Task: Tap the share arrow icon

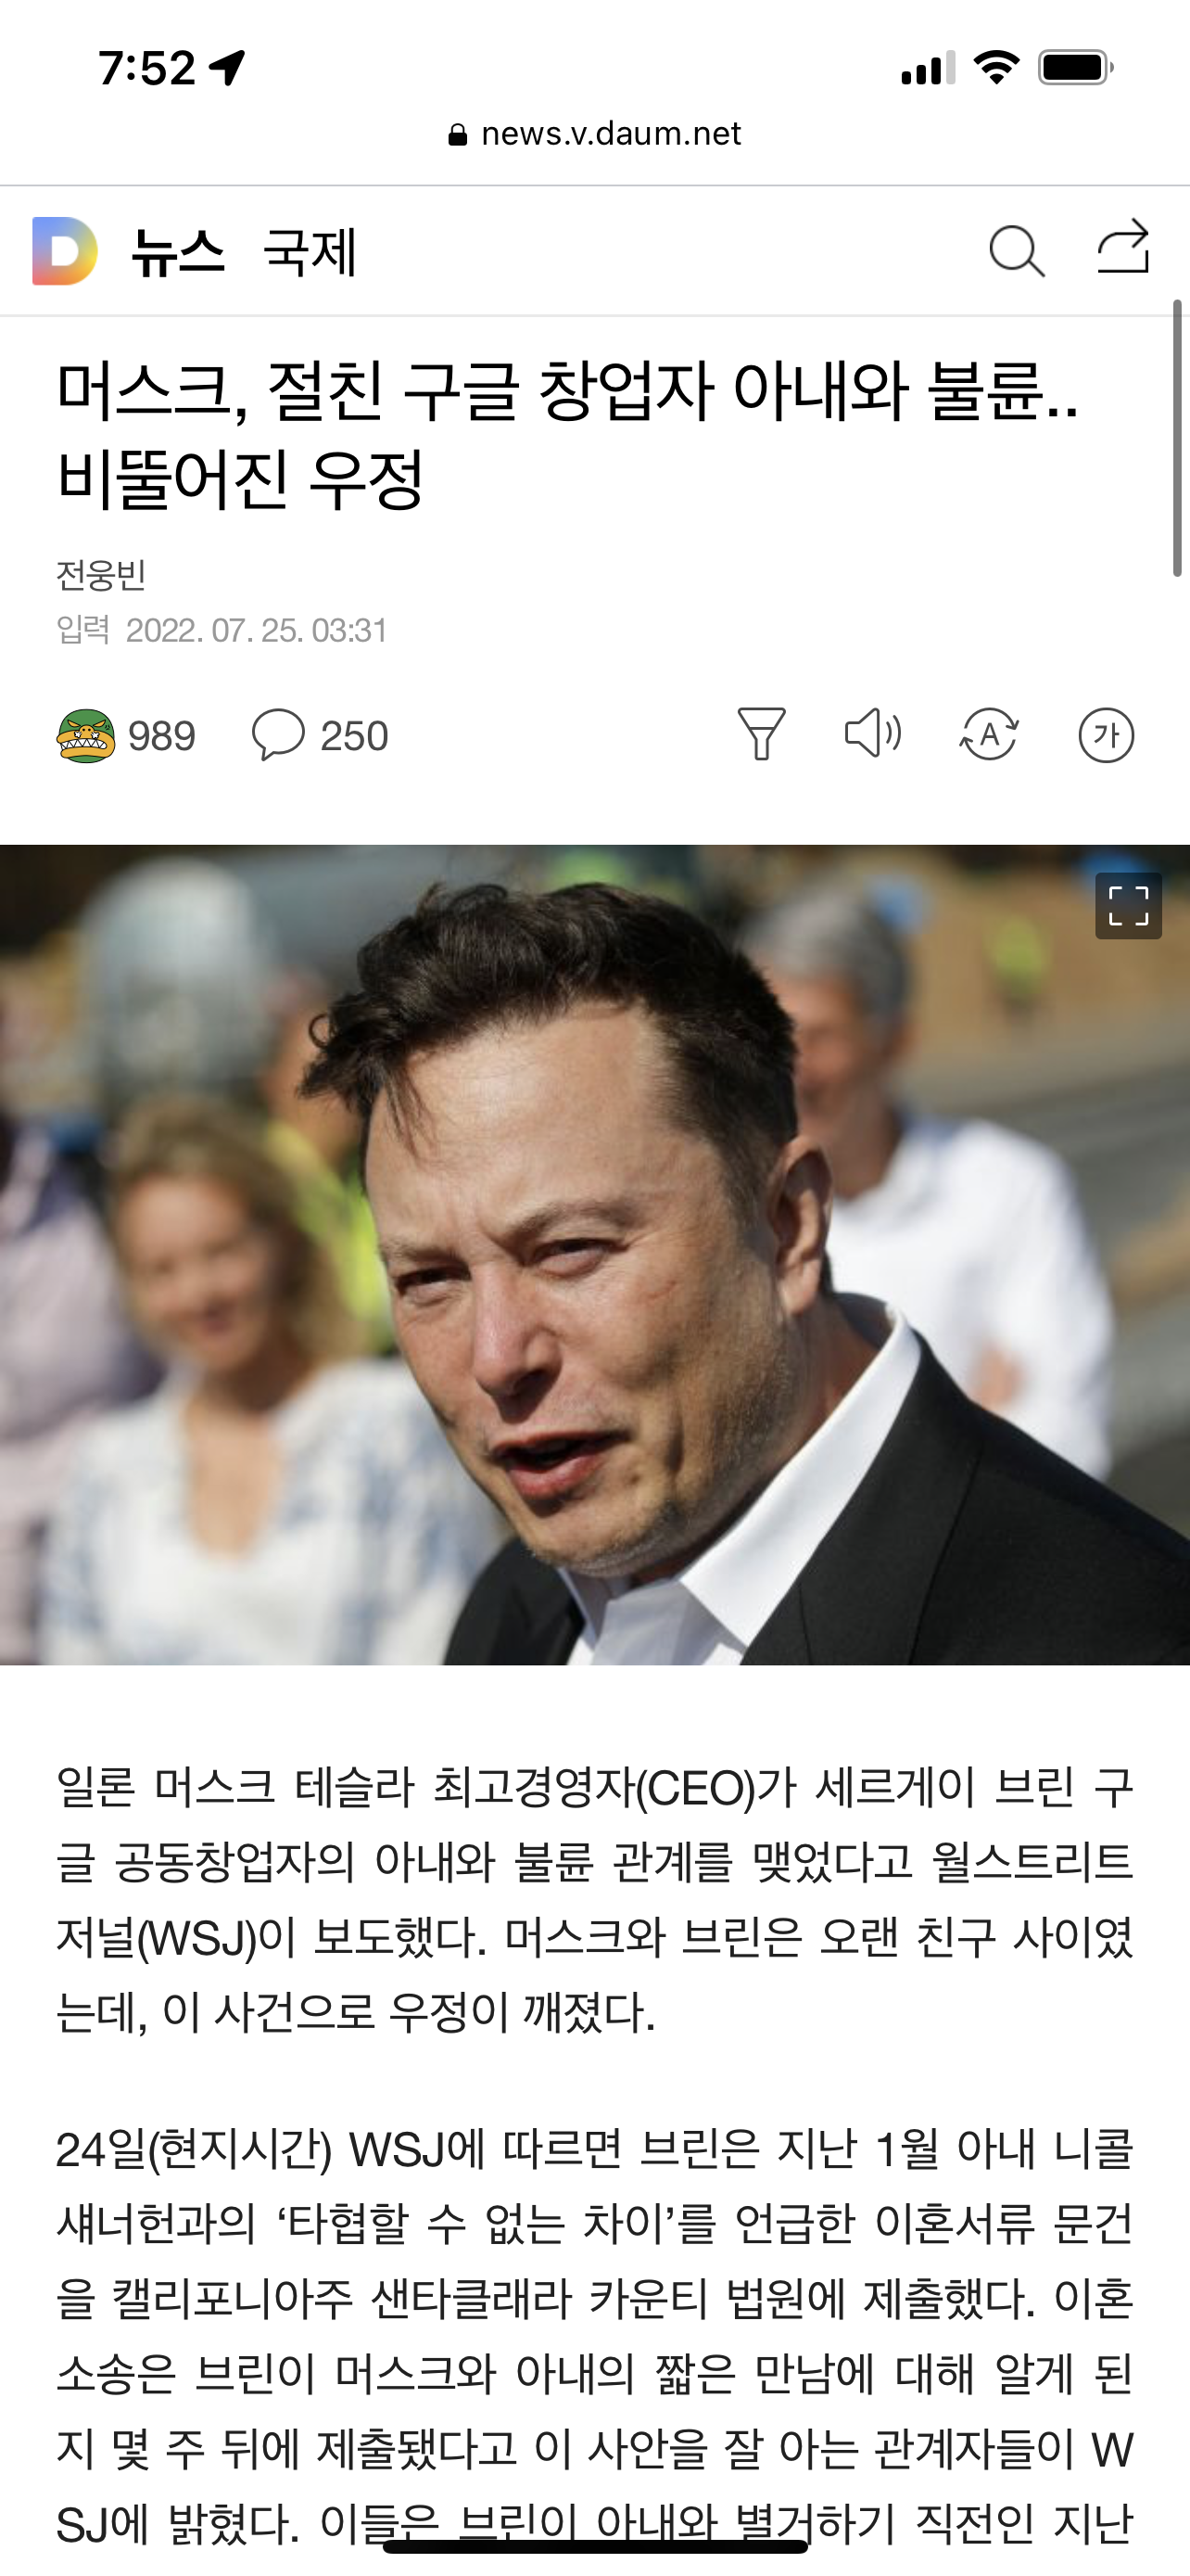Action: (x=1124, y=246)
